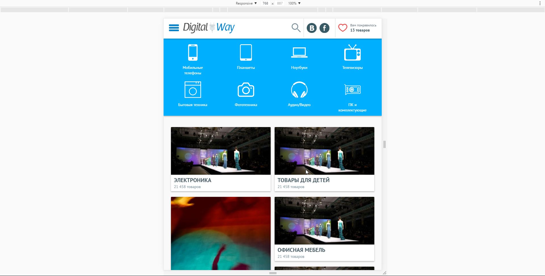Select the mobile phones icon
The image size is (545, 276).
click(193, 52)
